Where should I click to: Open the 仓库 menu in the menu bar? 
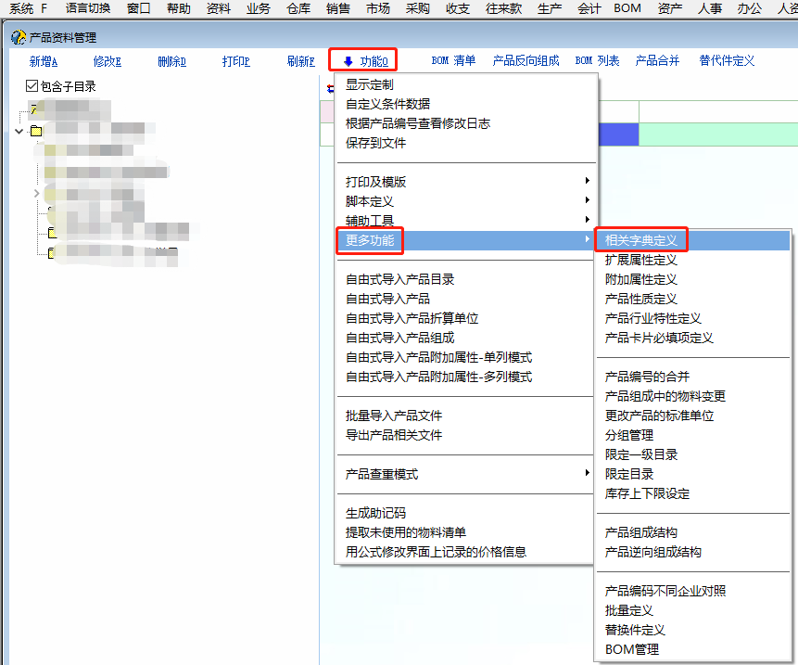(298, 8)
